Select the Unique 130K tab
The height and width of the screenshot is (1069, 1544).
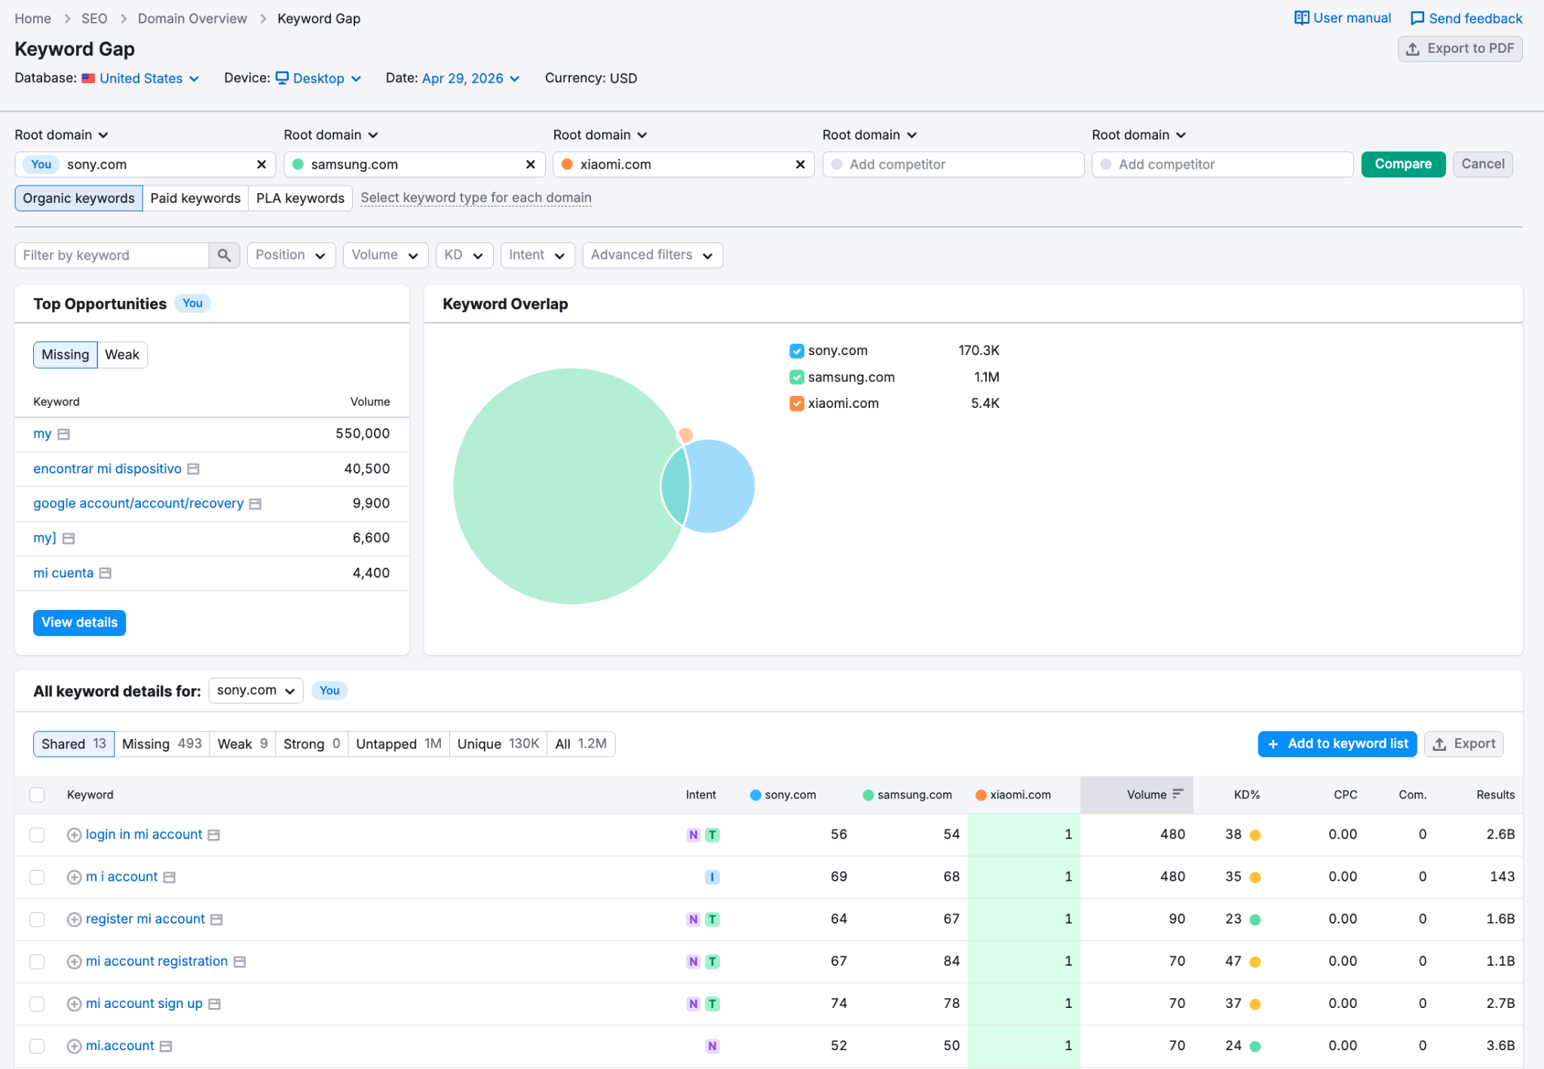(498, 744)
